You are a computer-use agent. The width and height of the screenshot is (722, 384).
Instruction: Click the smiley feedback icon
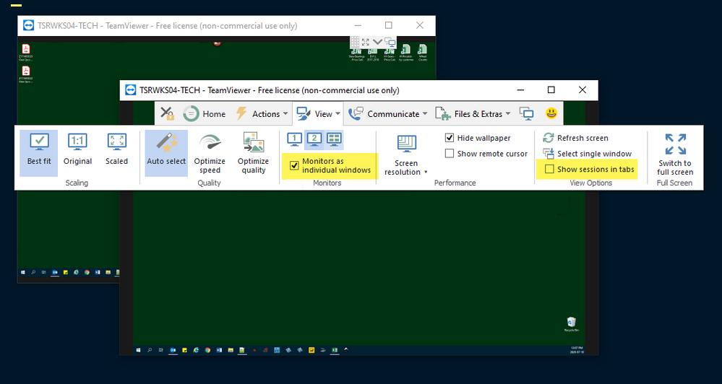pyautogui.click(x=551, y=113)
